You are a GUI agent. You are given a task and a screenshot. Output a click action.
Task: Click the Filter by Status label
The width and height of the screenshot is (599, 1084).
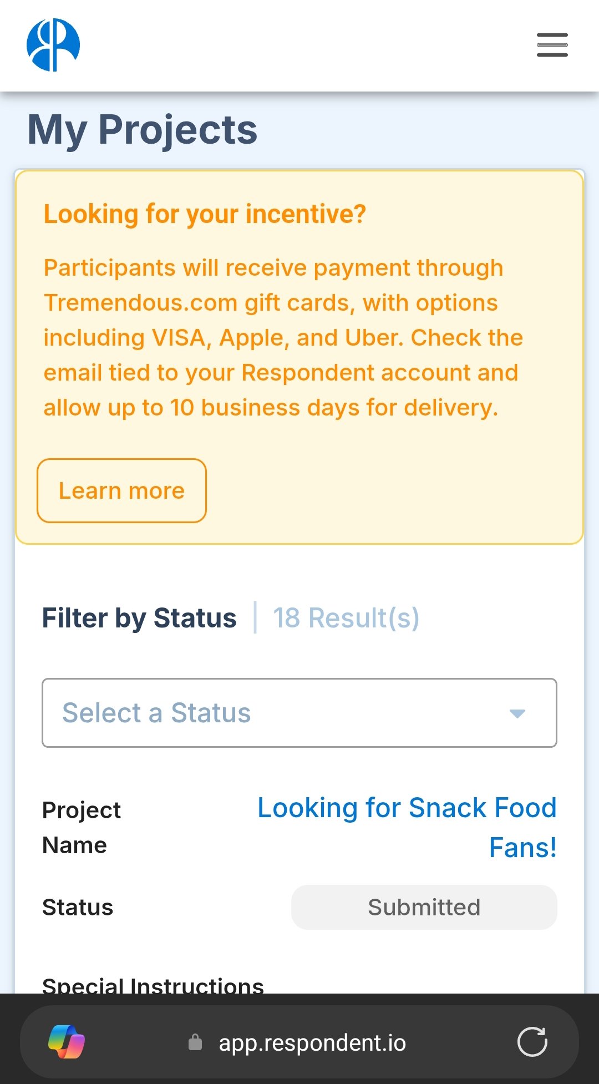coord(139,618)
